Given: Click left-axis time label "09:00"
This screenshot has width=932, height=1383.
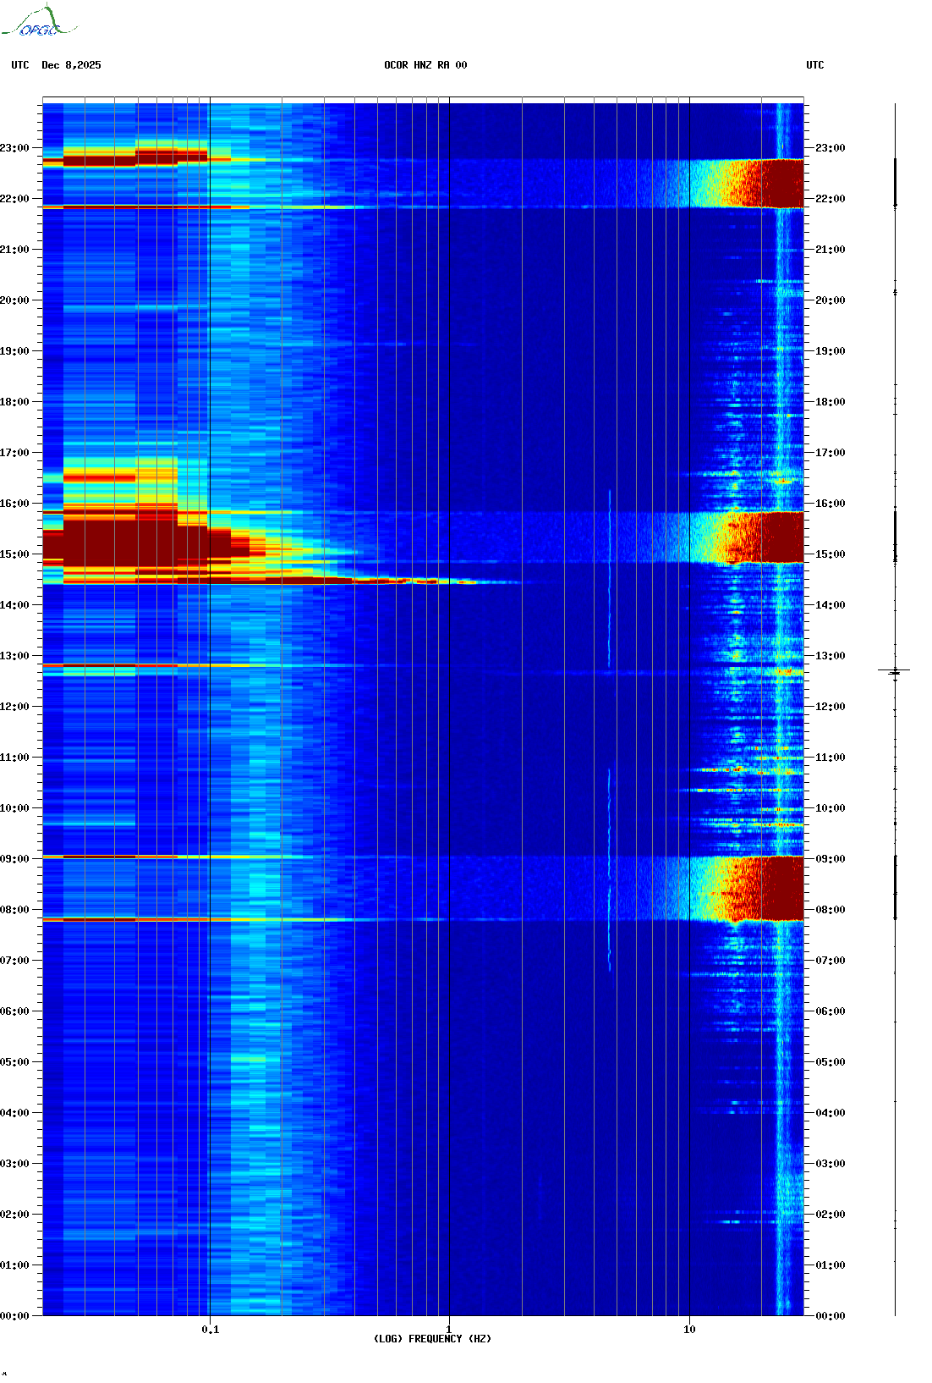Looking at the screenshot, I should pos(14,859).
